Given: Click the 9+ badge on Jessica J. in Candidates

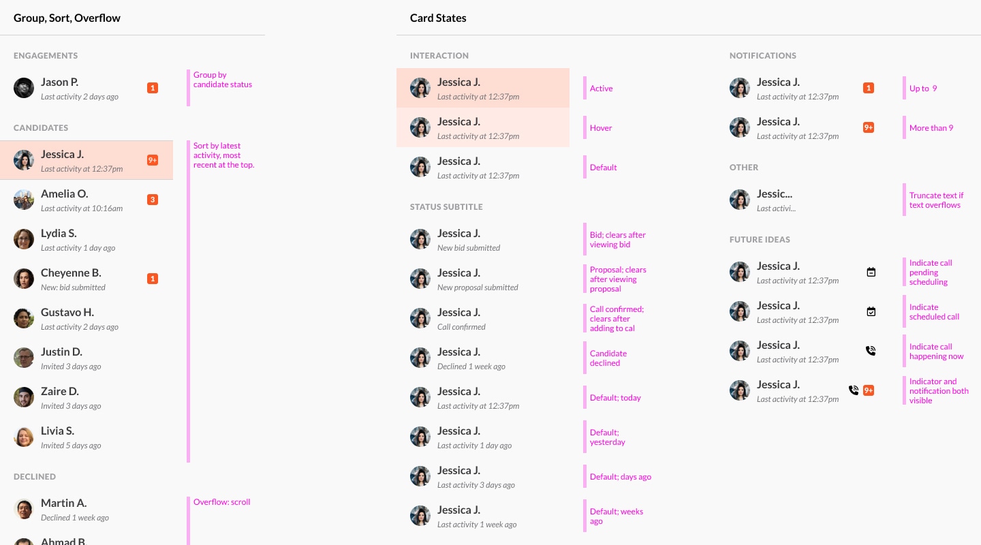Looking at the screenshot, I should pyautogui.click(x=153, y=159).
